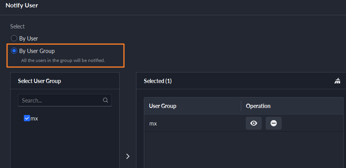Screen dimensions: 346x168
Task: Click the User Group column header
Action: click(163, 106)
